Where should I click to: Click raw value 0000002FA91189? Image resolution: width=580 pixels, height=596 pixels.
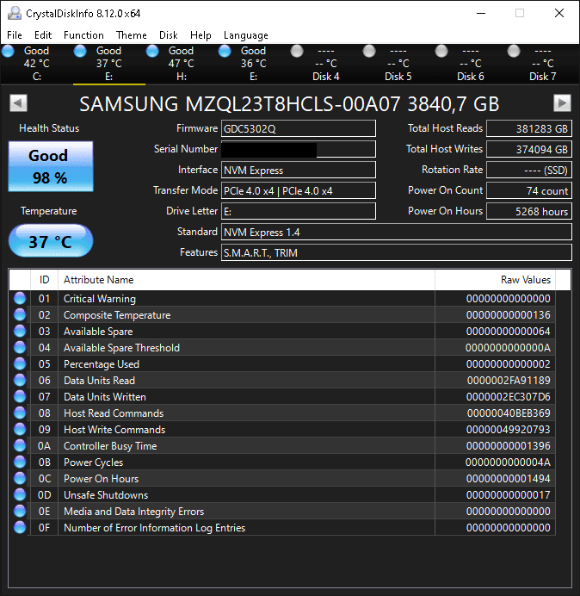[x=509, y=381]
